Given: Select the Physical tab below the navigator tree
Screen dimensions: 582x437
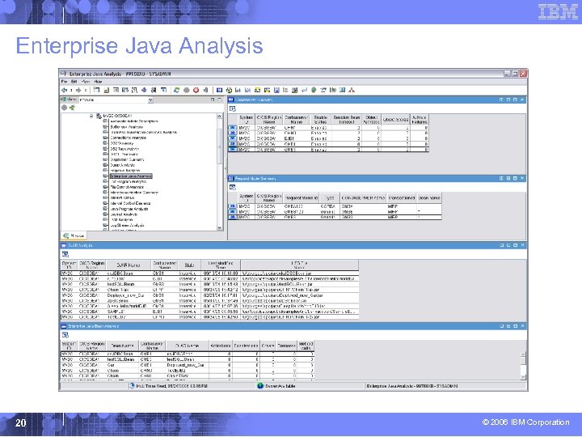Looking at the screenshot, I should [74, 235].
